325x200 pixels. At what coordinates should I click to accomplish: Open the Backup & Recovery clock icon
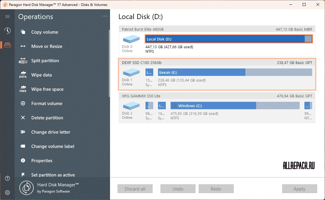coord(7,31)
